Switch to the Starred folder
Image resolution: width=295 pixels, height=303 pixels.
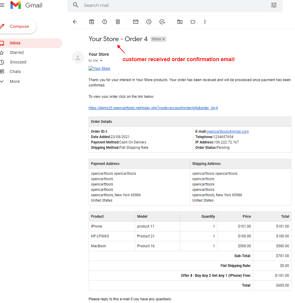[16, 52]
